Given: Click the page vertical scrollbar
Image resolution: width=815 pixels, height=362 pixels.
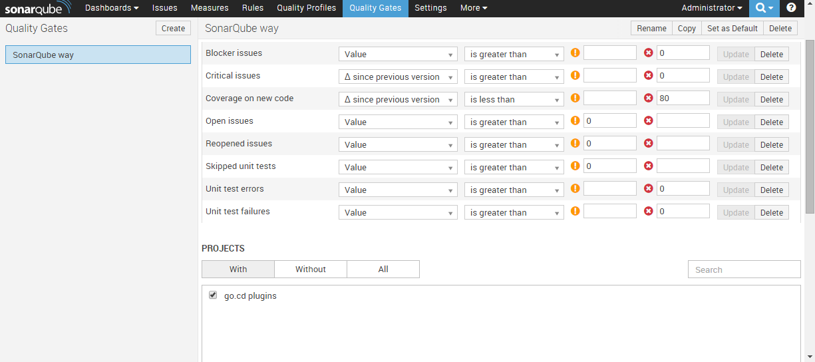Looking at the screenshot, I should pos(810,126).
